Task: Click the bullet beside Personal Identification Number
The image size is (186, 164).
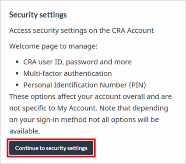Action: [17, 85]
